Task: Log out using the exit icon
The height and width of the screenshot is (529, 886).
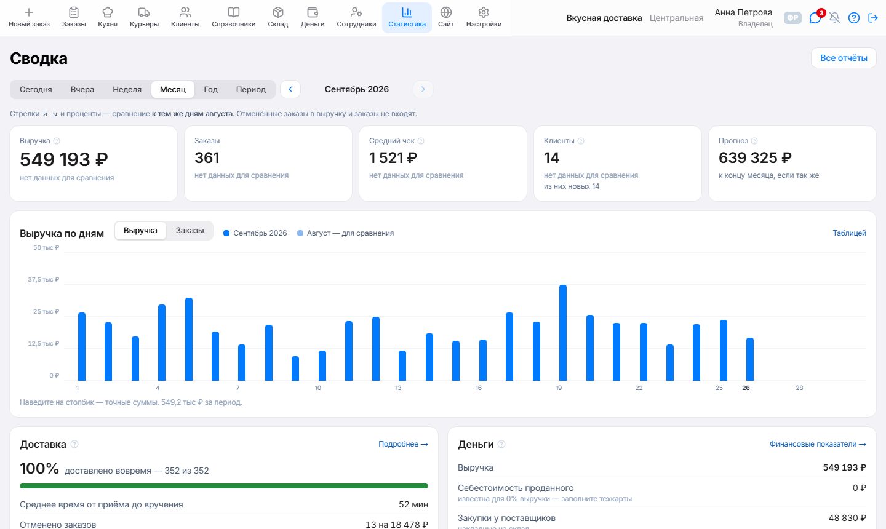Action: tap(873, 18)
